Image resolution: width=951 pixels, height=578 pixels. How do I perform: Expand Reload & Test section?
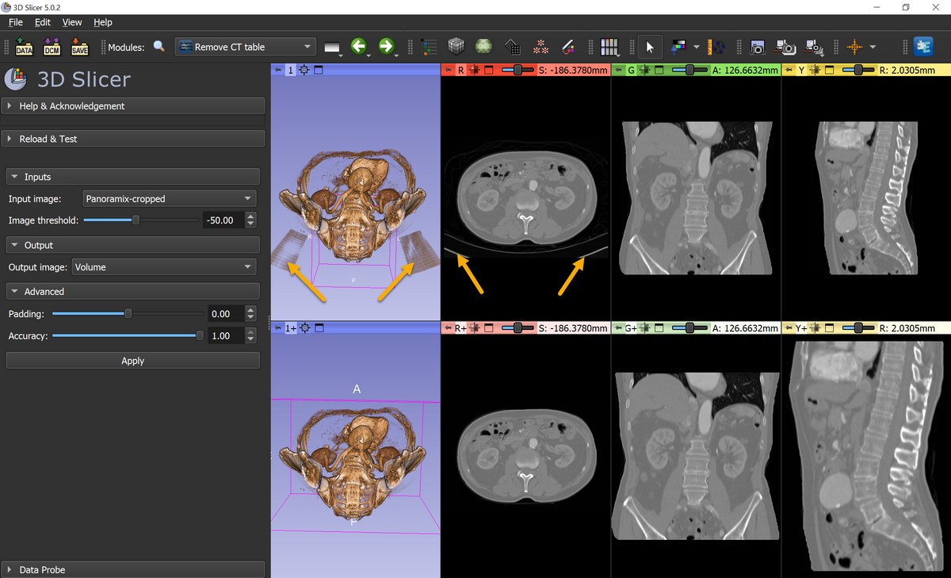pyautogui.click(x=133, y=139)
